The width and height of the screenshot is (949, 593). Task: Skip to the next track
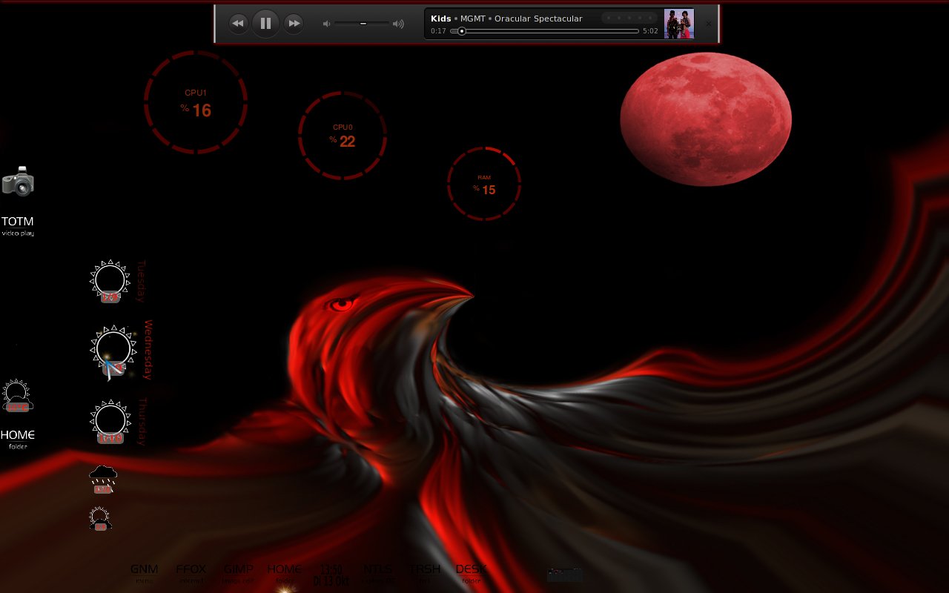pos(294,24)
